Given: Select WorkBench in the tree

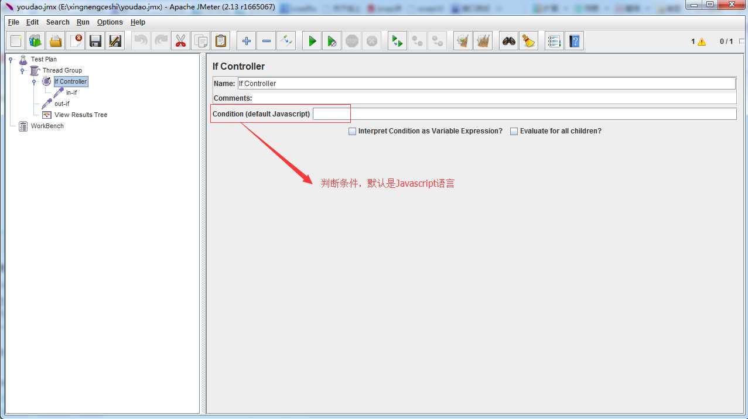Looking at the screenshot, I should click(x=47, y=126).
